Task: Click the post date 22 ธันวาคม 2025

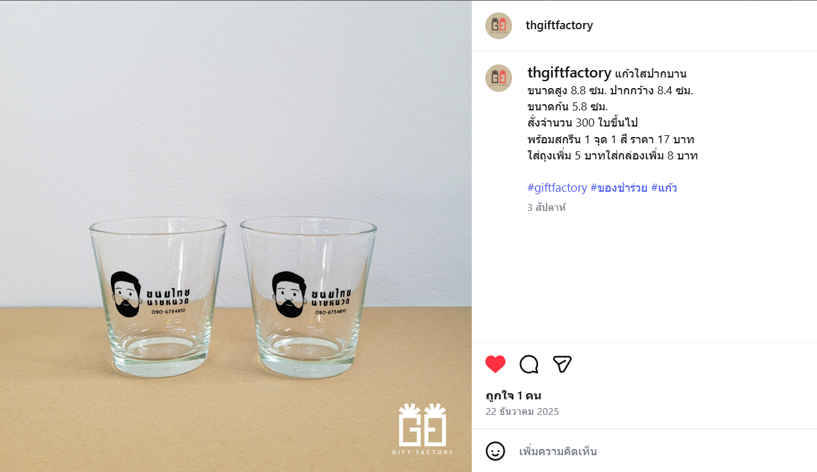Action: [x=522, y=412]
